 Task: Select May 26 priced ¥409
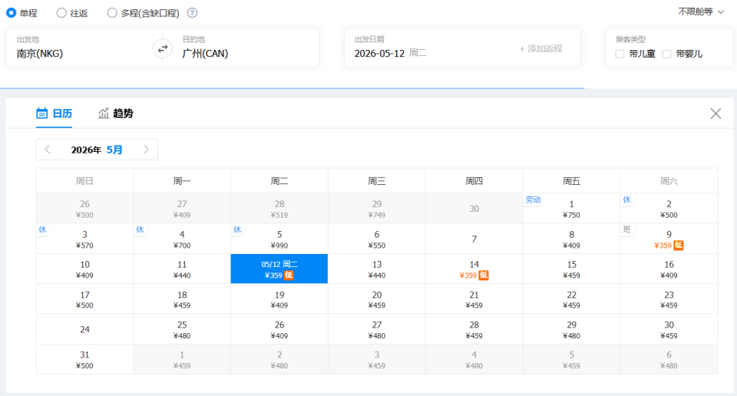(279, 328)
